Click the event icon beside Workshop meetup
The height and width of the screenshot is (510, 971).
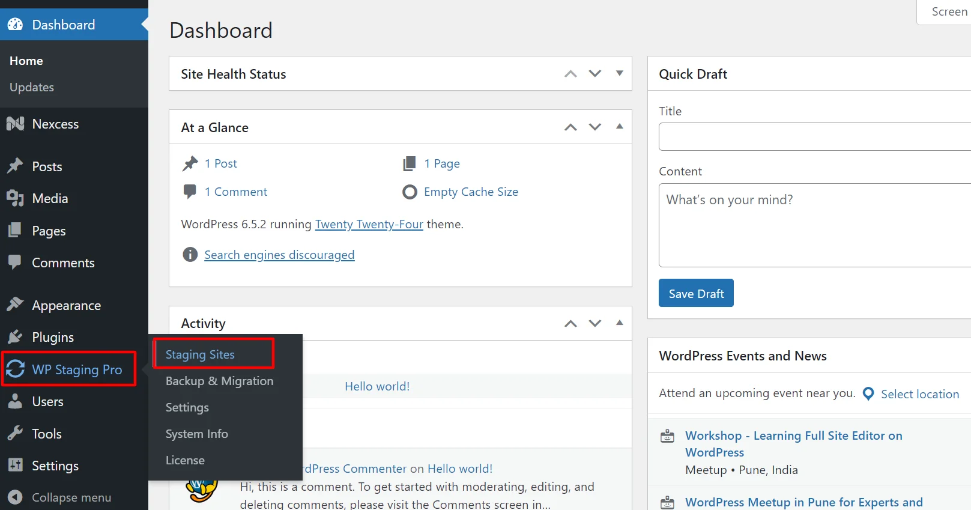coord(667,436)
